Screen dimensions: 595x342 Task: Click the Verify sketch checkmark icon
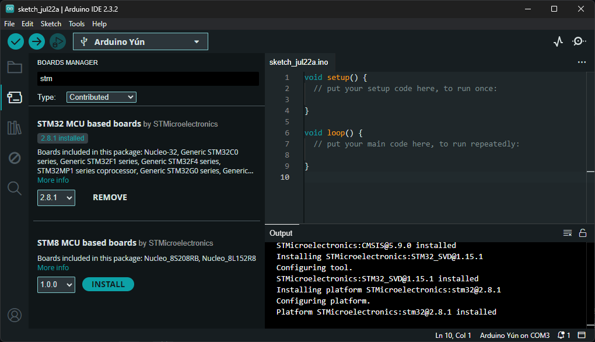16,41
